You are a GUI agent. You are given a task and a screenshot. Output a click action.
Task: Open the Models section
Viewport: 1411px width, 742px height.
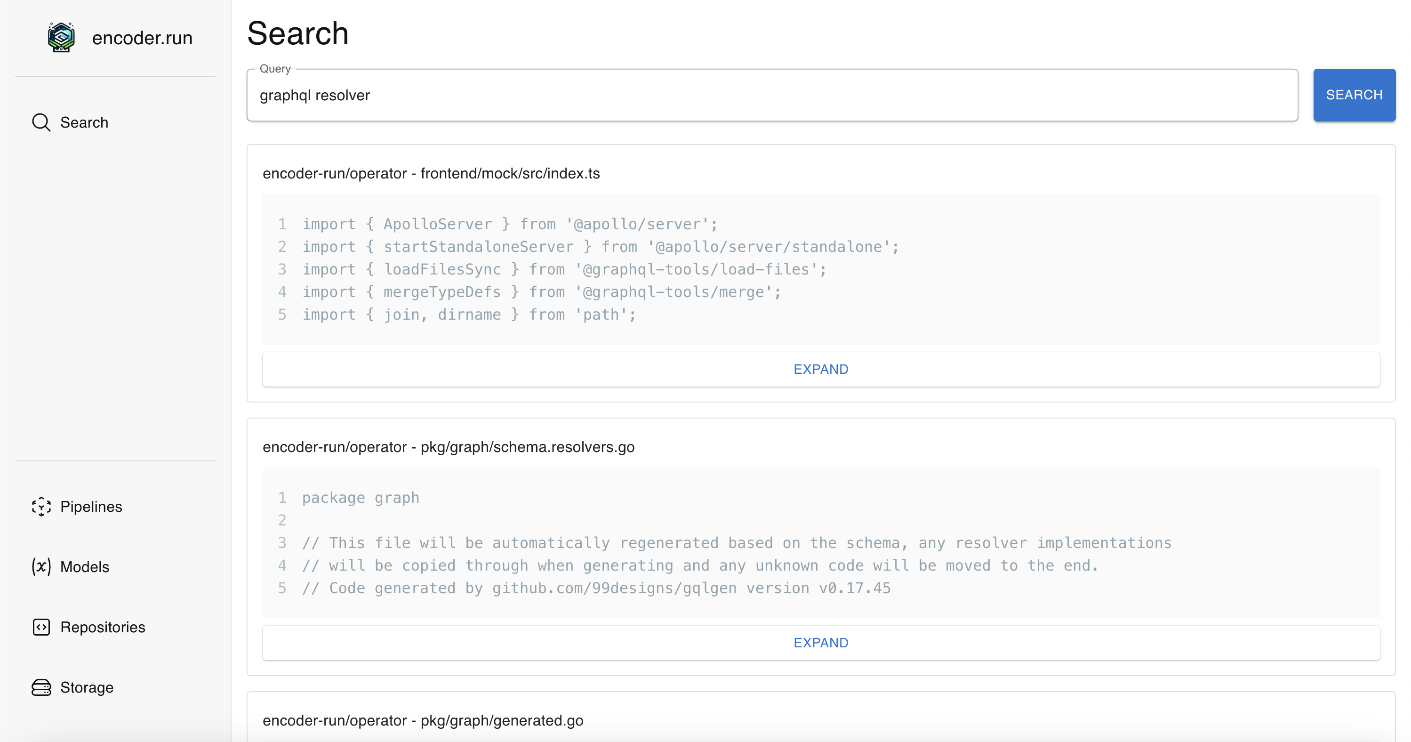pos(85,567)
